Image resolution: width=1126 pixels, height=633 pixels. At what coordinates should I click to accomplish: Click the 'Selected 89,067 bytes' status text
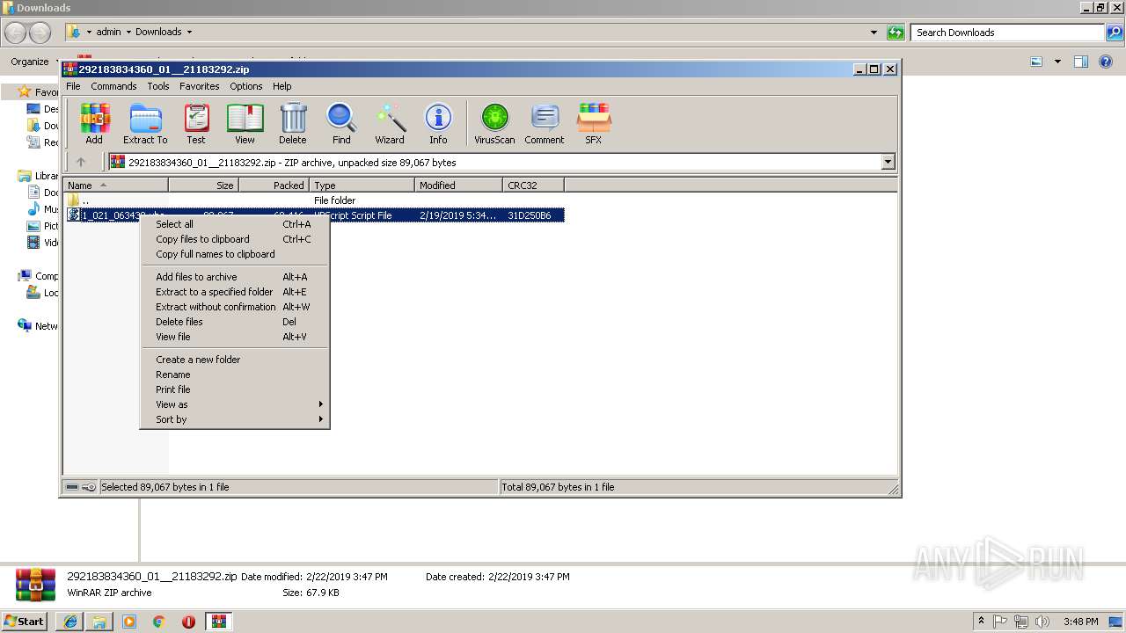coord(165,487)
